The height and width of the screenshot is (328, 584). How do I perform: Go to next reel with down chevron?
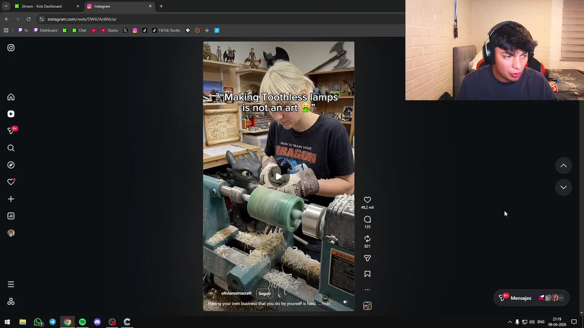(563, 187)
